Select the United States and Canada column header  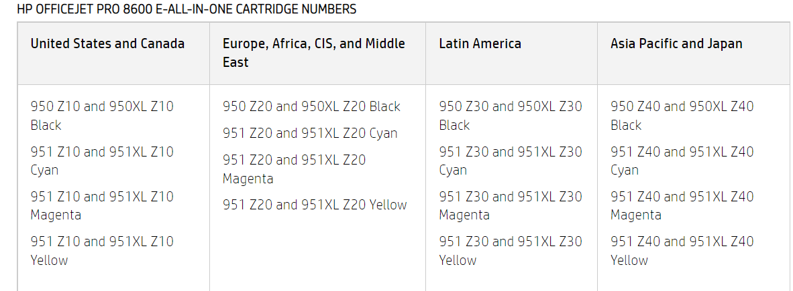(107, 43)
